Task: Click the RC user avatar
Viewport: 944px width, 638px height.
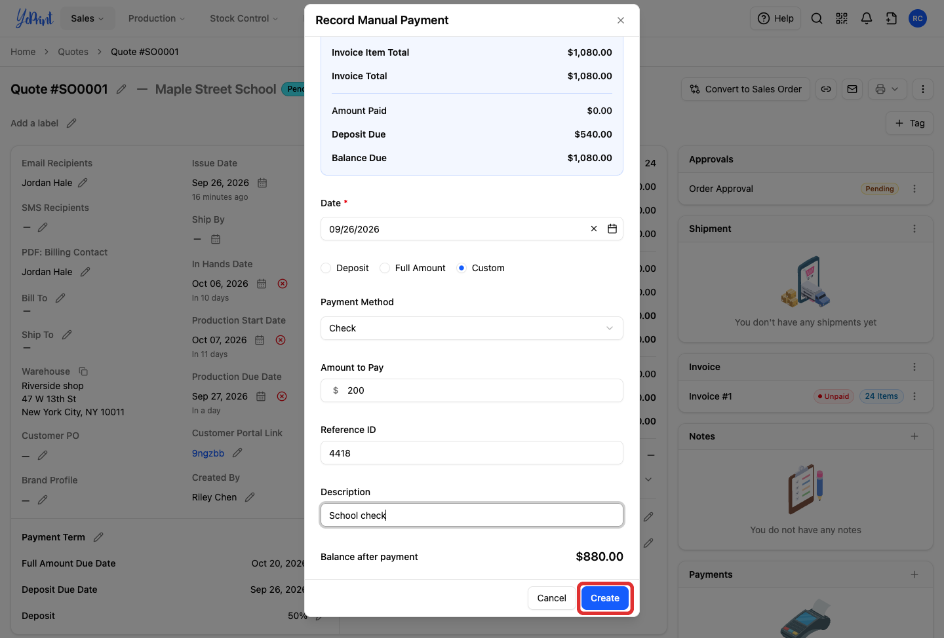Action: tap(918, 18)
